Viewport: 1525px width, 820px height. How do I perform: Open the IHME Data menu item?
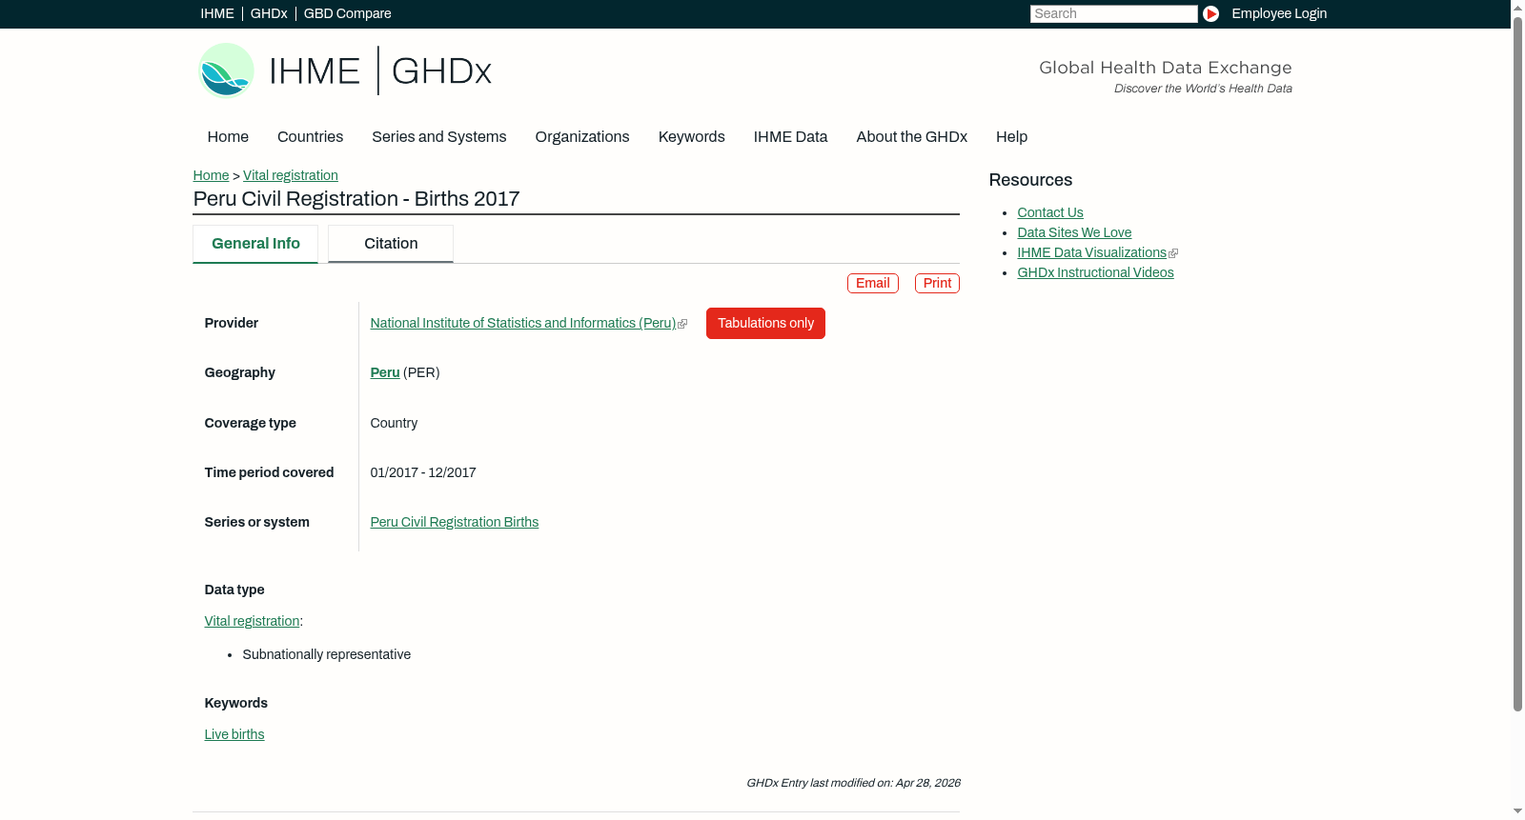pyautogui.click(x=790, y=137)
